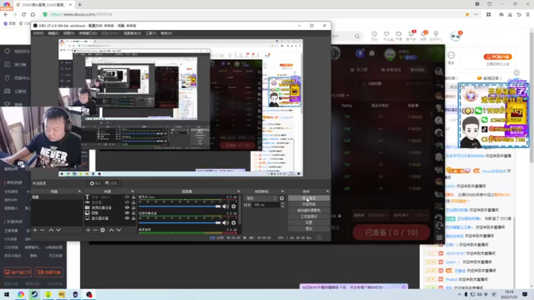Adjust transition duration stepper arrows
534x300 pixels.
click(282, 205)
